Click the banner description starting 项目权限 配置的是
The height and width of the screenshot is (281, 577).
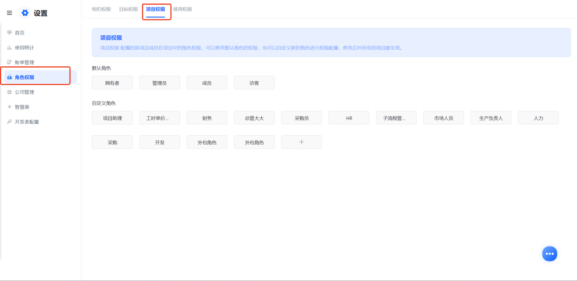pos(251,48)
